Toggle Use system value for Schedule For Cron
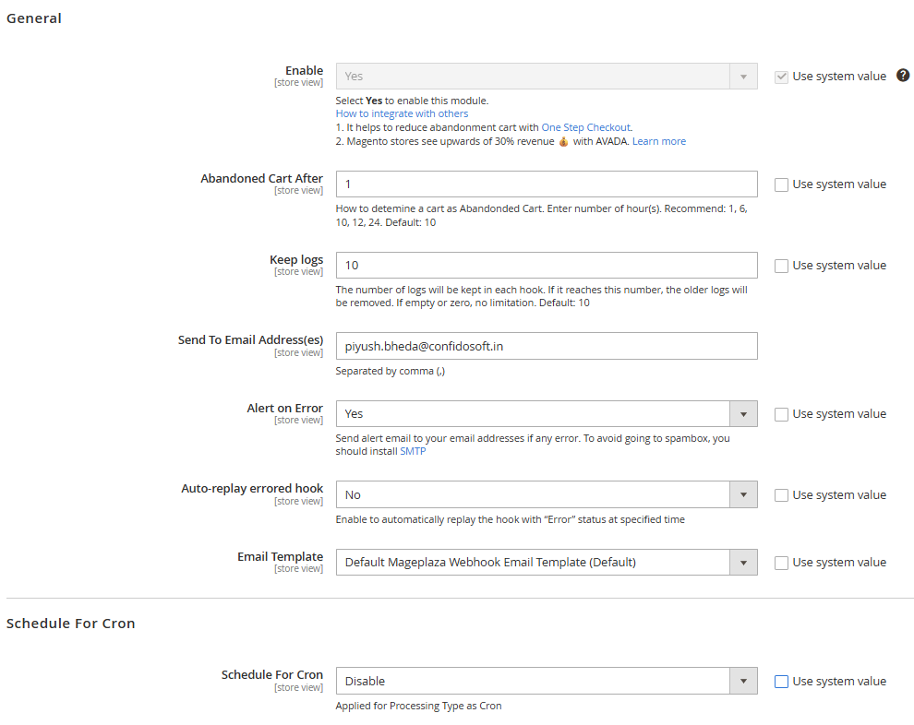This screenshot has width=914, height=725. (x=781, y=682)
